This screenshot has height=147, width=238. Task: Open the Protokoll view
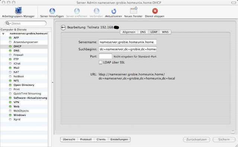coord(86,140)
